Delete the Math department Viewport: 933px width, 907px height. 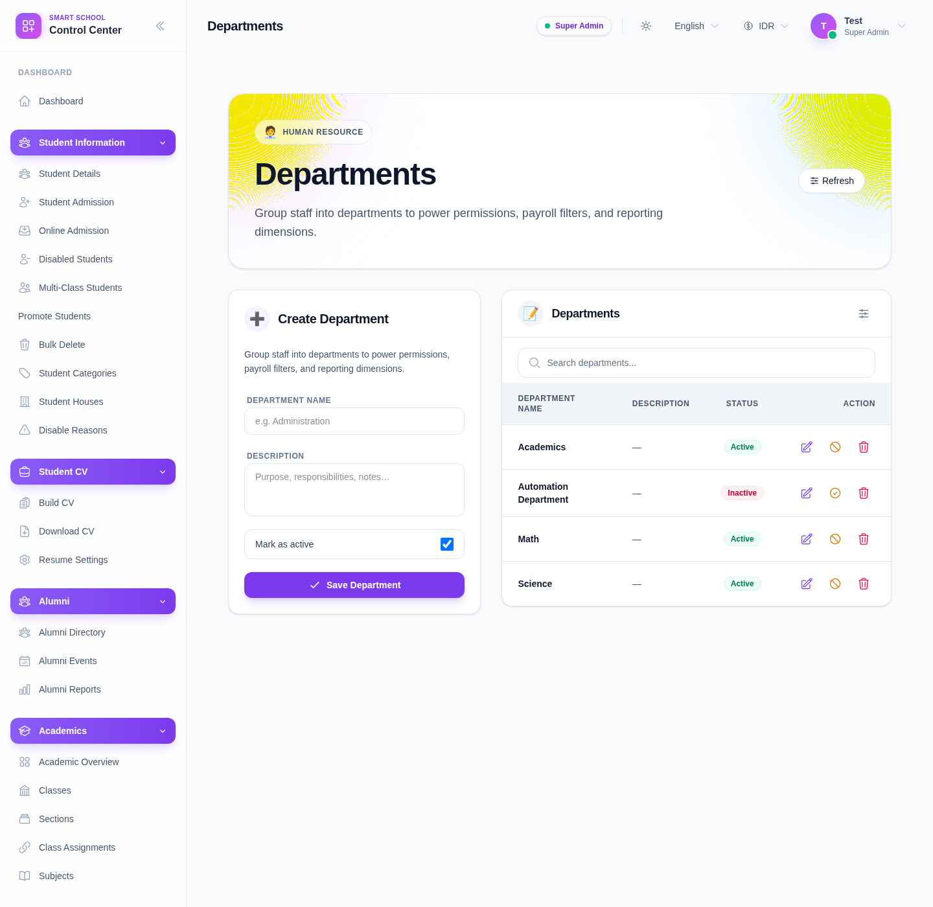[864, 539]
